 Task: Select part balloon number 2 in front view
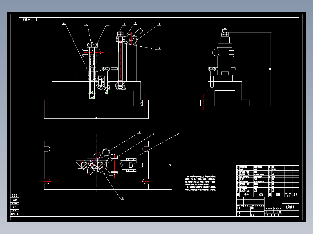136,23
